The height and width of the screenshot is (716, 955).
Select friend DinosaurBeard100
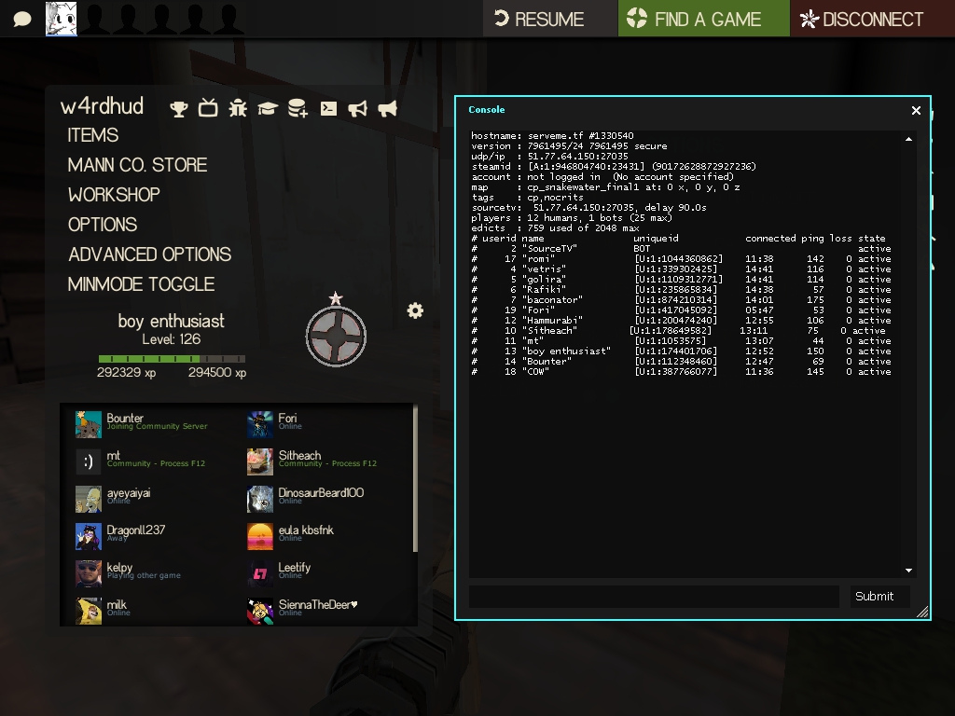coord(305,499)
